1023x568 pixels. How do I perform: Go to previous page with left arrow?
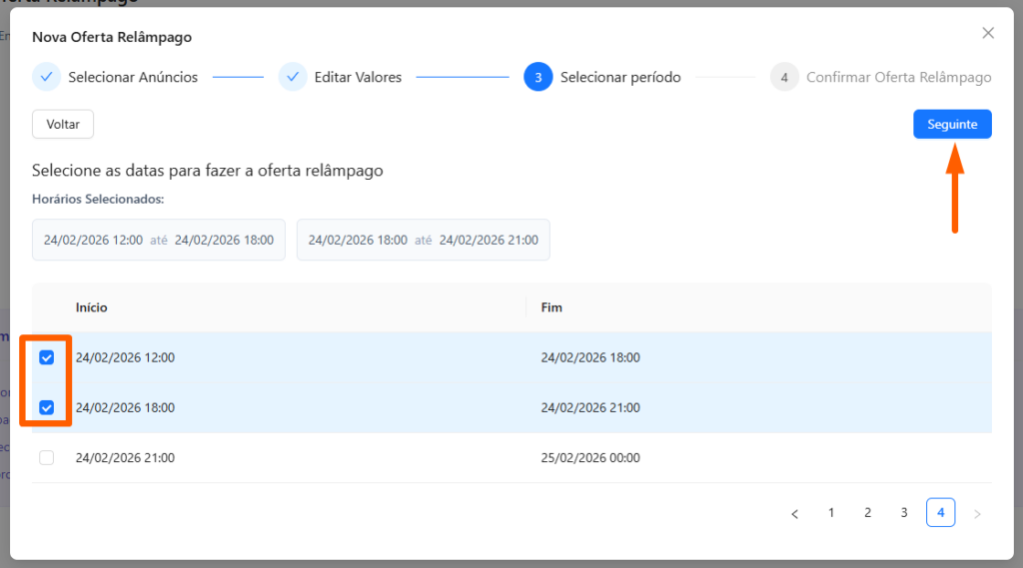795,513
